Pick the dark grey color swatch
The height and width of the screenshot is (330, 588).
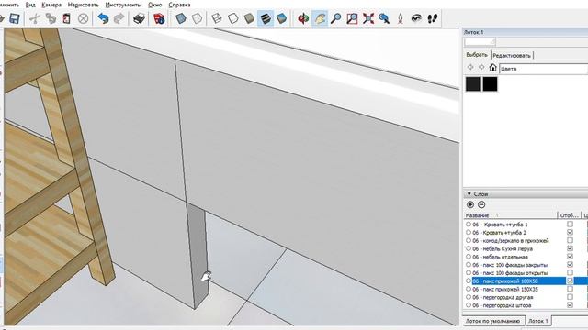(x=473, y=83)
